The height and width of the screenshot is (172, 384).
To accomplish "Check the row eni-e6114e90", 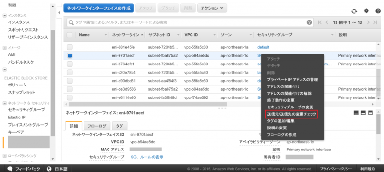I will pos(70,97).
